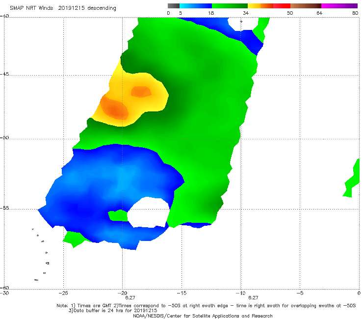
Task: Click the red segment of the color bar
Action: tap(282, 6)
